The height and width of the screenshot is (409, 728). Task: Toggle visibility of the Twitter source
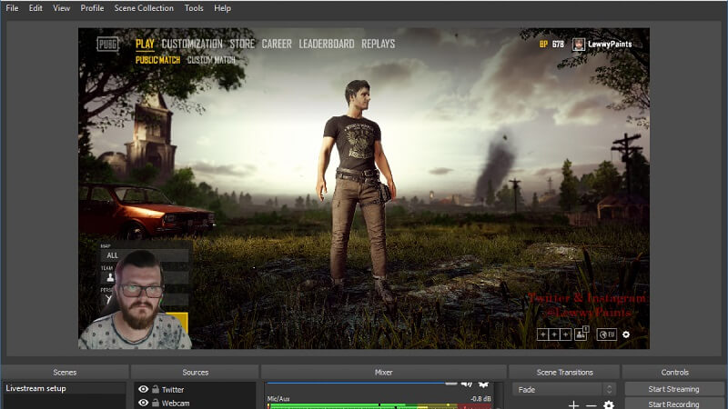143,390
